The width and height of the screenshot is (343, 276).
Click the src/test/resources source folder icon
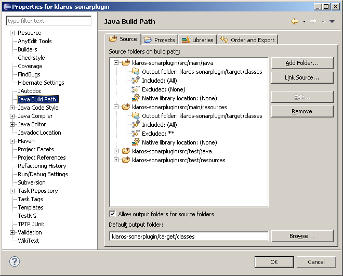[x=126, y=160]
